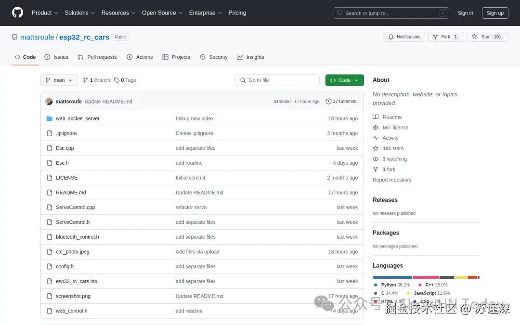Open the Actions tab
This screenshot has width=520, height=325.
140,57
